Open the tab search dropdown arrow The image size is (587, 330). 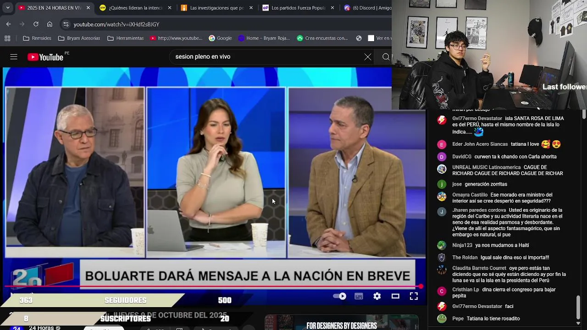[x=7, y=8]
